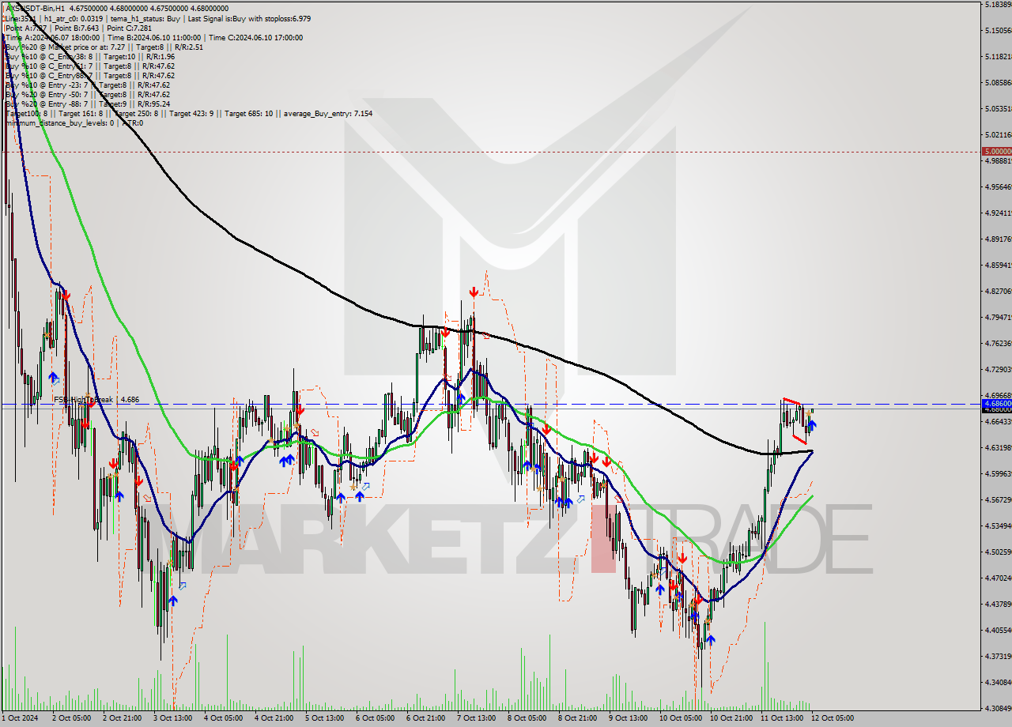Click the 'Target 685: 10' text
This screenshot has width=1012, height=727.
(x=248, y=113)
